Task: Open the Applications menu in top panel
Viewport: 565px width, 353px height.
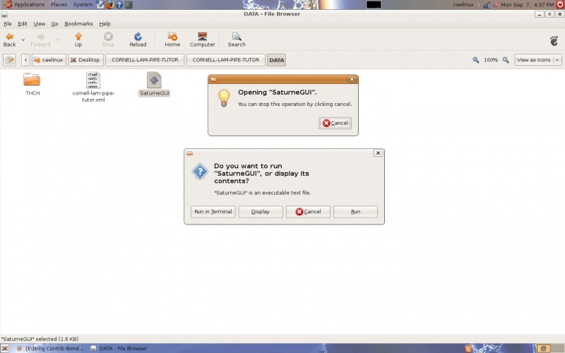Action: coord(25,4)
